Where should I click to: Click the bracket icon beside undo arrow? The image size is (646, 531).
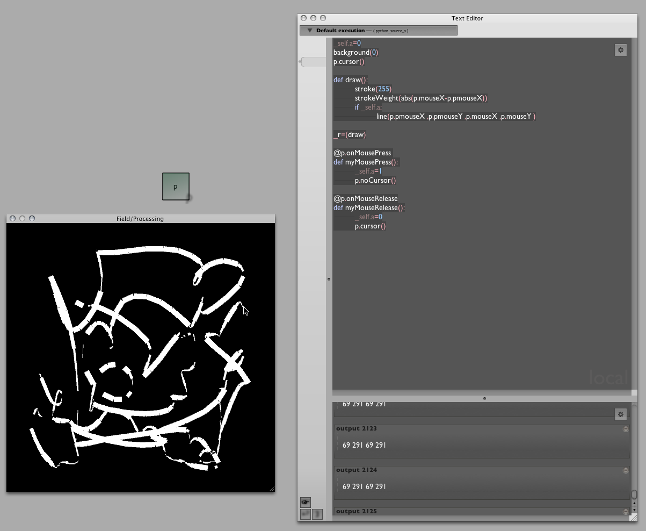317,514
